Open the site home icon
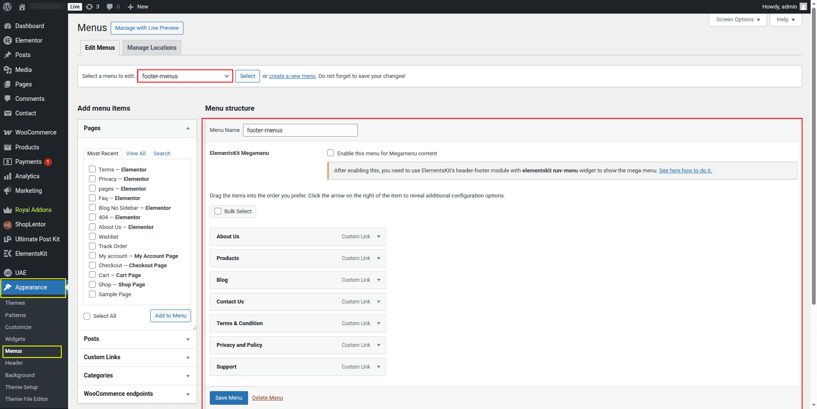 [22, 7]
